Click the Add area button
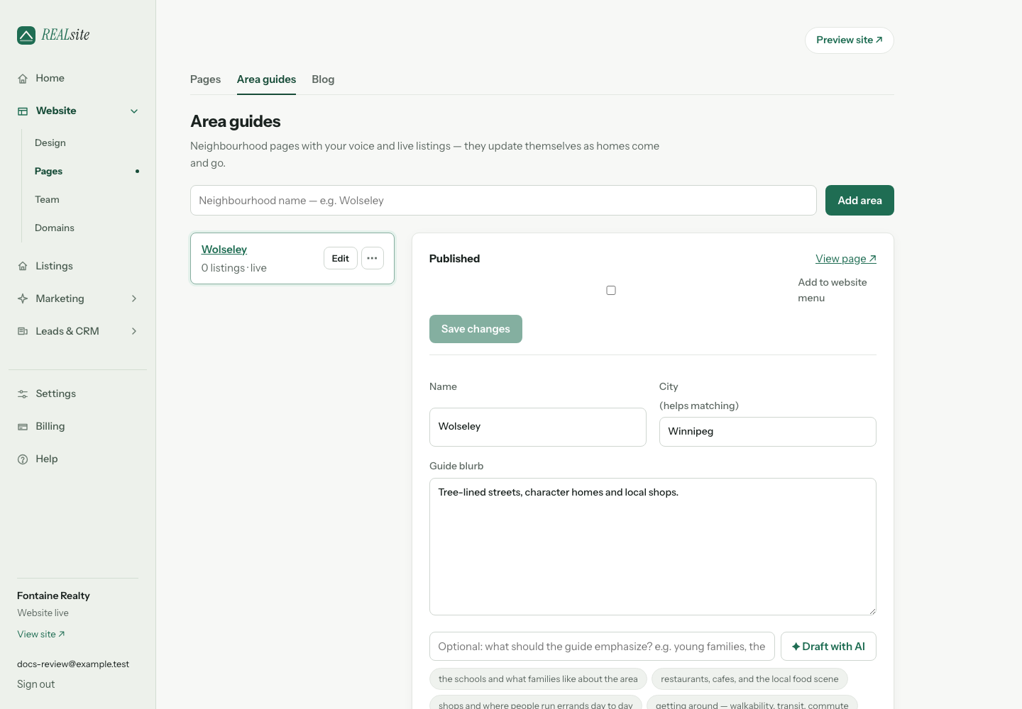The width and height of the screenshot is (1022, 709). pyautogui.click(x=859, y=201)
